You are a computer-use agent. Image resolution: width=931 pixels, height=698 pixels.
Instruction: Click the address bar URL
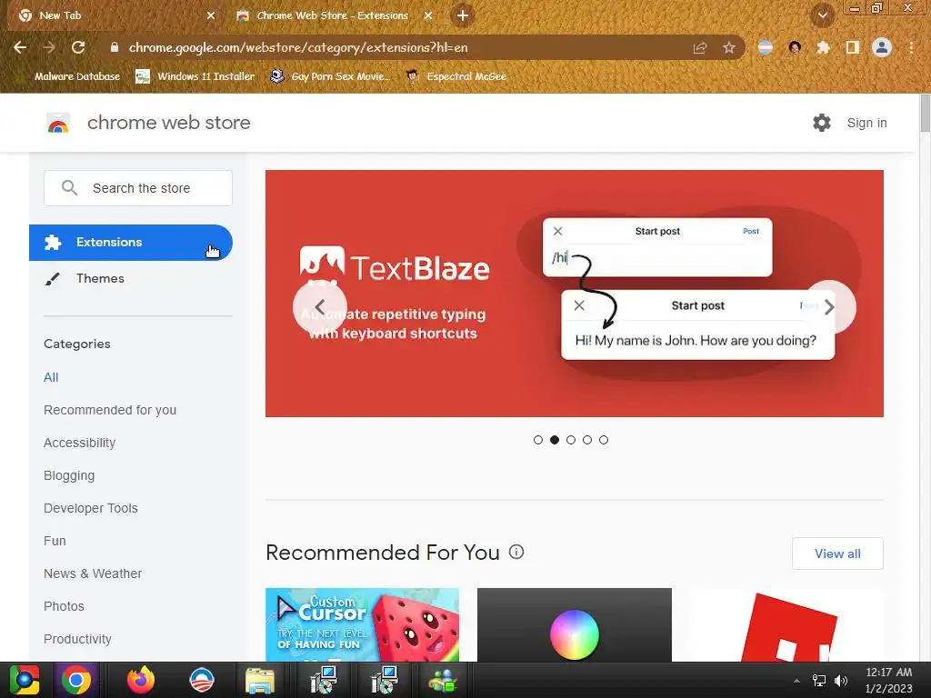[x=298, y=47]
